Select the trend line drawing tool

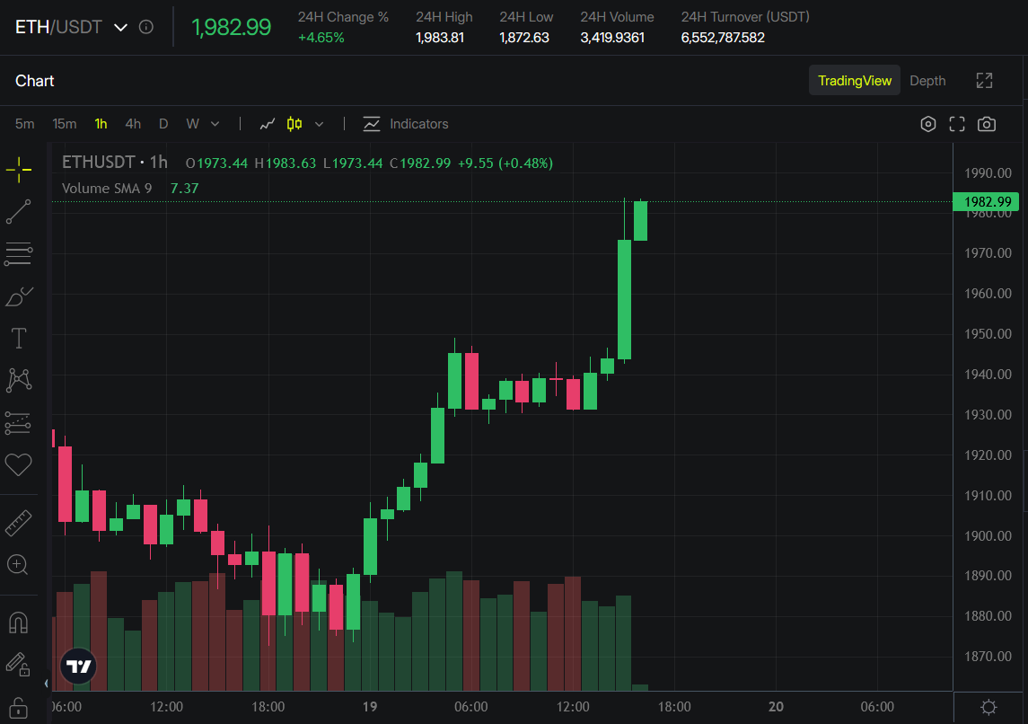click(x=18, y=212)
